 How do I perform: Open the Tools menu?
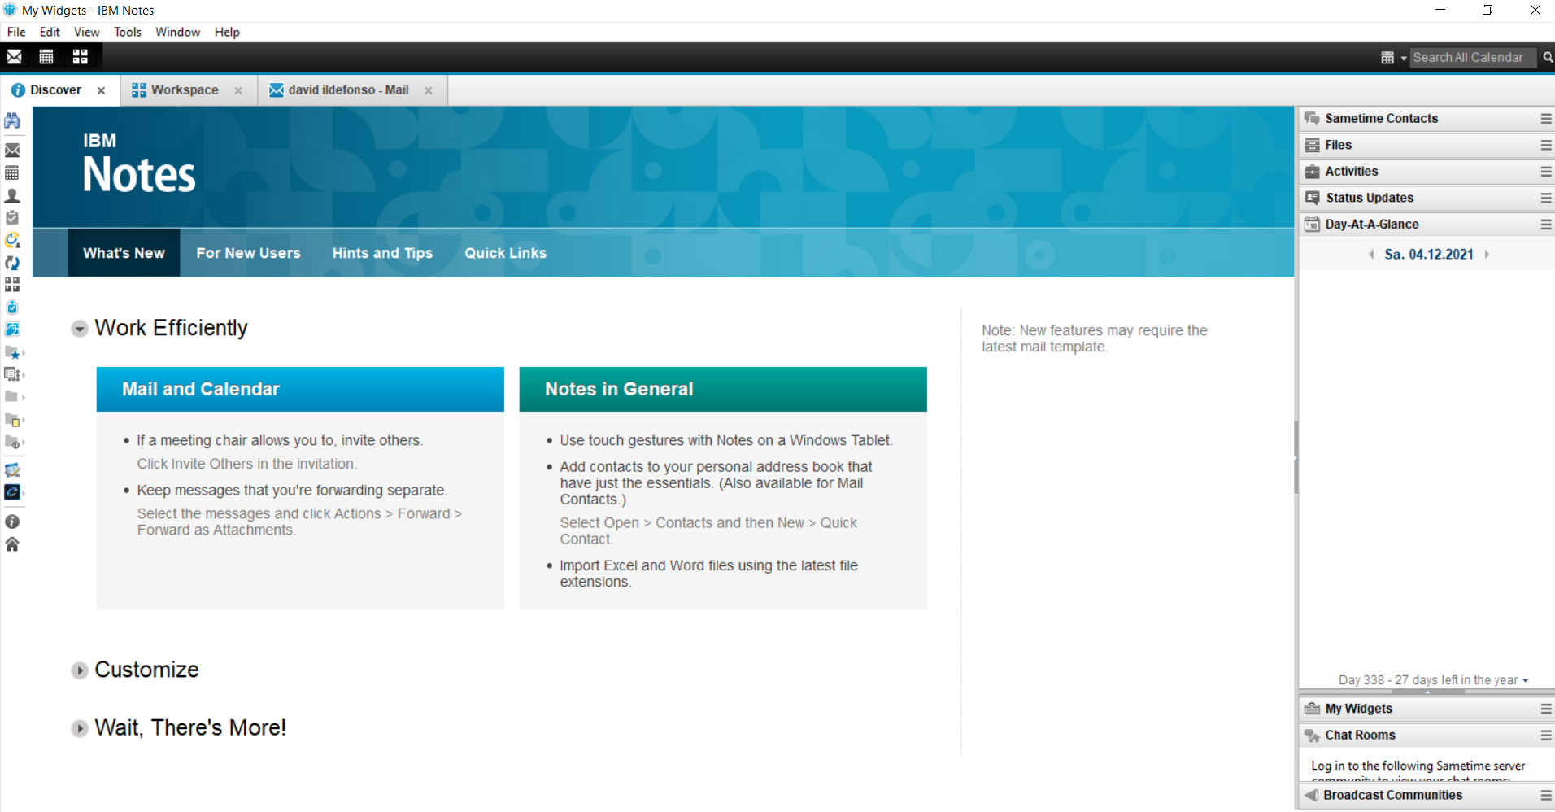[127, 32]
